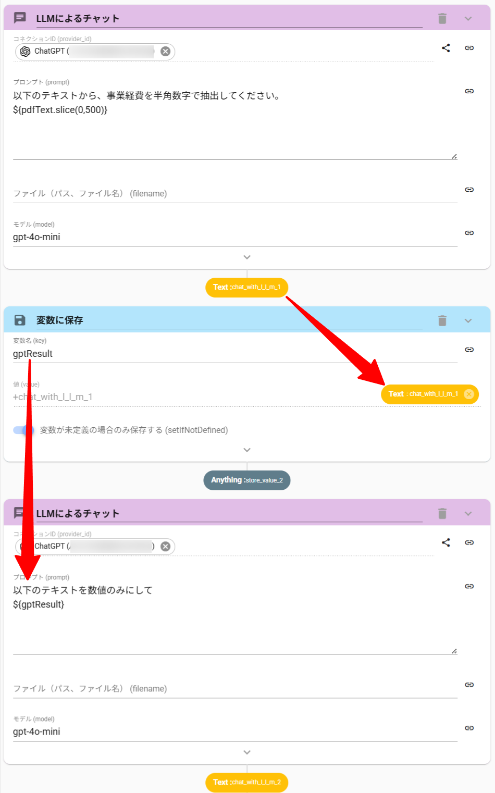Collapse first LLMによるチャット block header chevron
The height and width of the screenshot is (793, 495).
[x=468, y=19]
